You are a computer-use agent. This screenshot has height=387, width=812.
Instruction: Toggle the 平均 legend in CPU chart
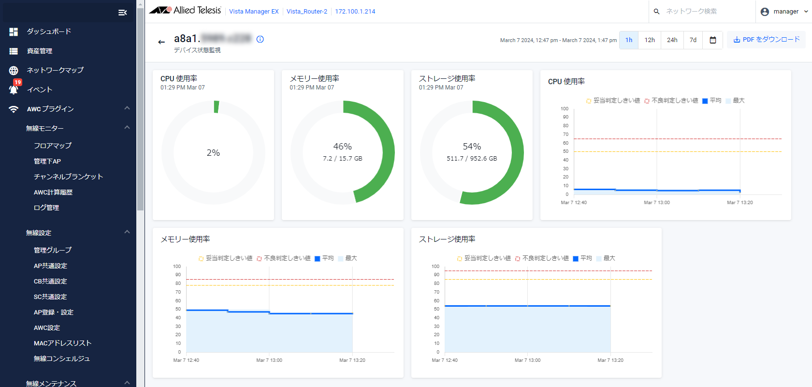pyautogui.click(x=711, y=101)
